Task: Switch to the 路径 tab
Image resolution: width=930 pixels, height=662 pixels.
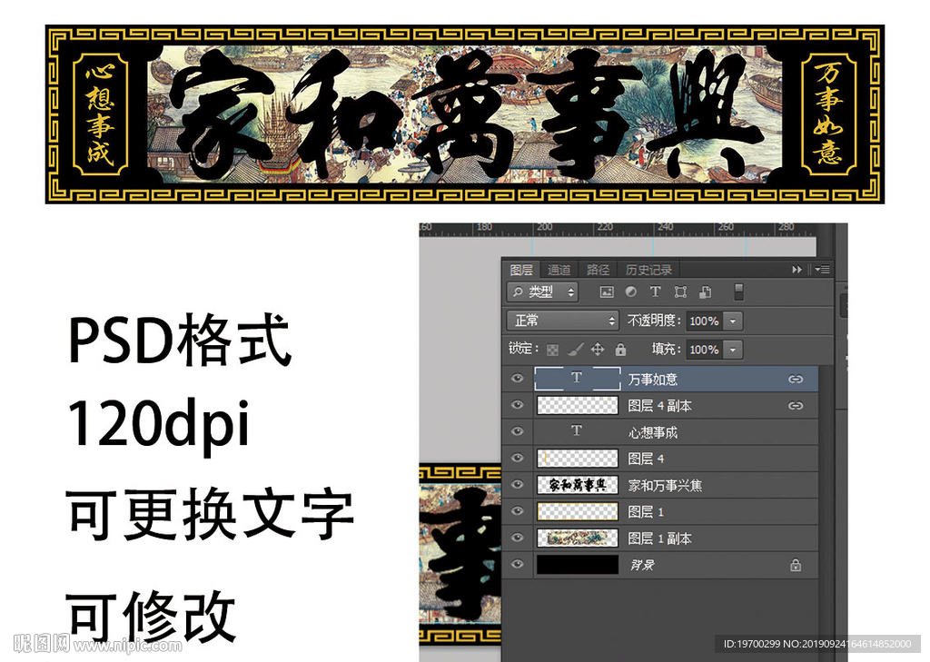Action: tap(598, 270)
